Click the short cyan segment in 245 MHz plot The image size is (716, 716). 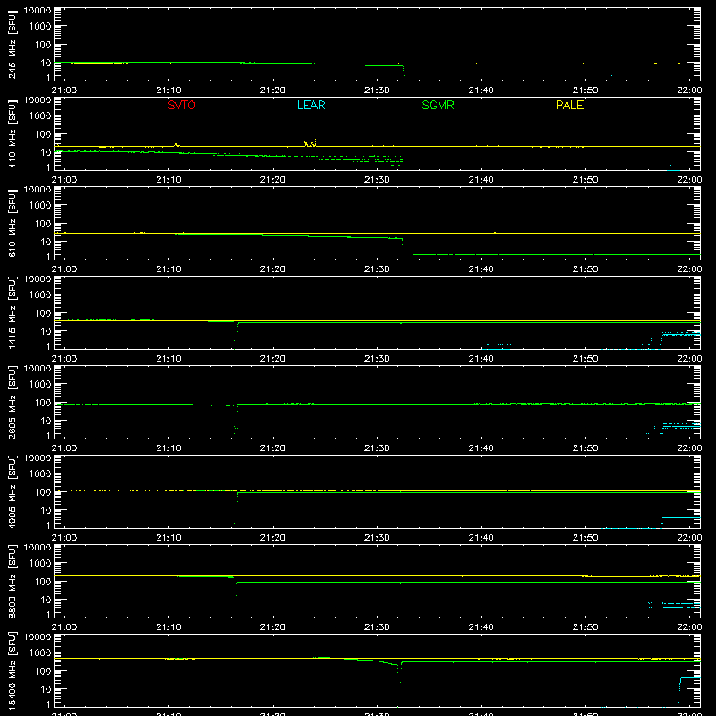point(497,72)
